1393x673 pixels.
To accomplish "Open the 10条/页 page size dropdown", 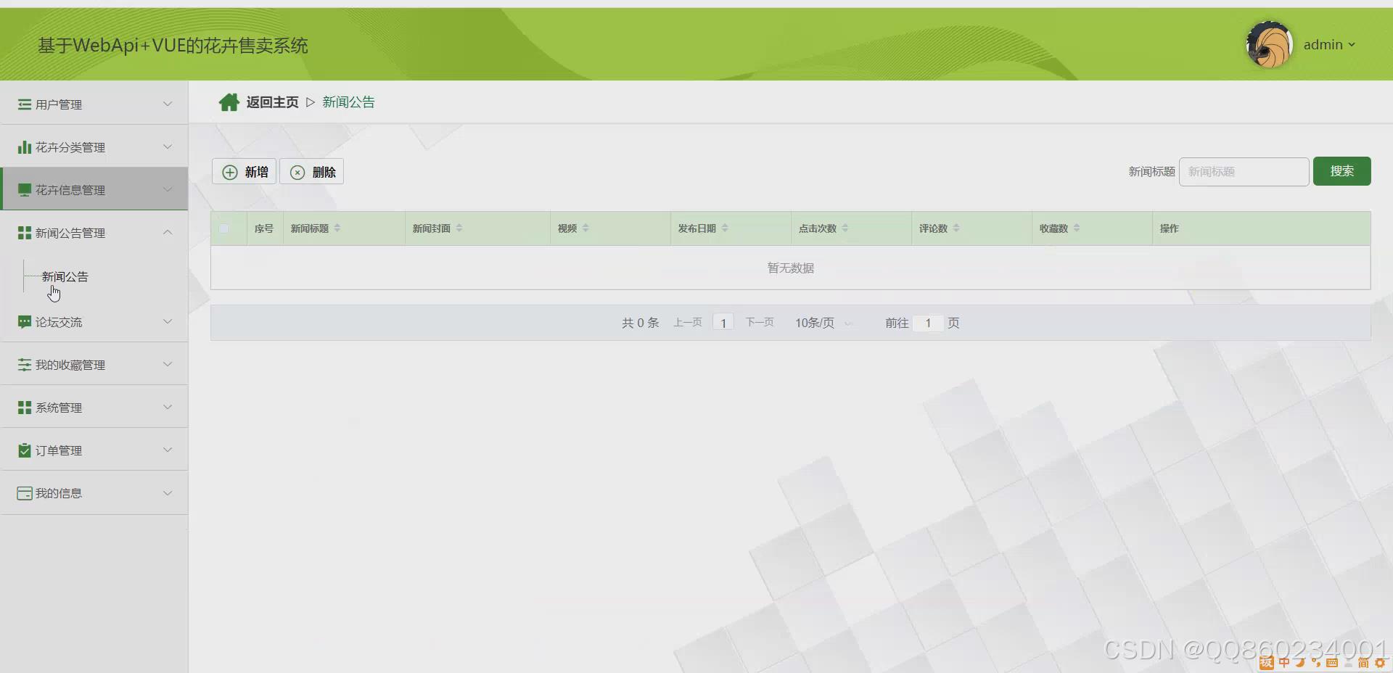I will coord(823,323).
